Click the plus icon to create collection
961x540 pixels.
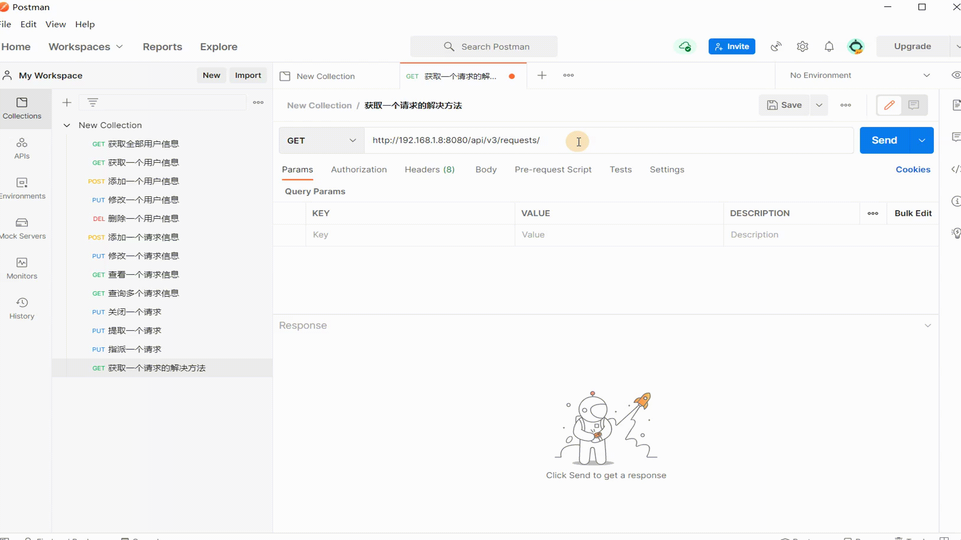67,102
